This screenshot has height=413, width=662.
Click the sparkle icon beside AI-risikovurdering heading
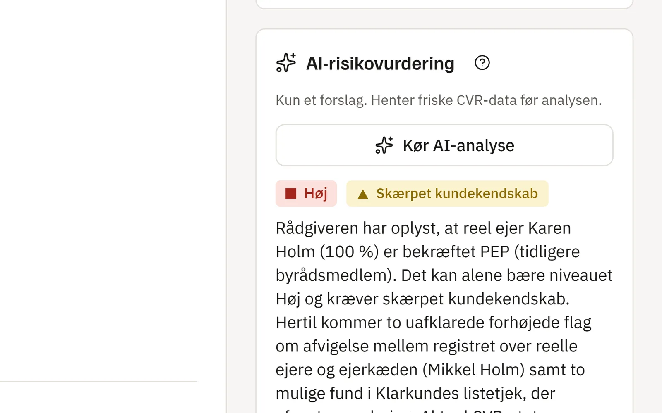pos(286,63)
